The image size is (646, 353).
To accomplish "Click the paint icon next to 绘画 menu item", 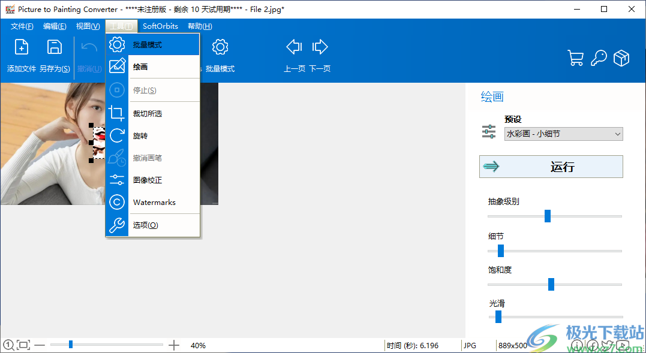I will [117, 67].
